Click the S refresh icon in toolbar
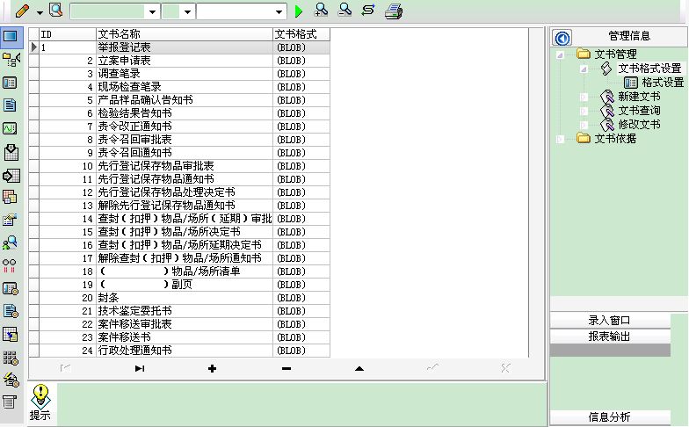The width and height of the screenshot is (689, 427). pyautogui.click(x=368, y=10)
